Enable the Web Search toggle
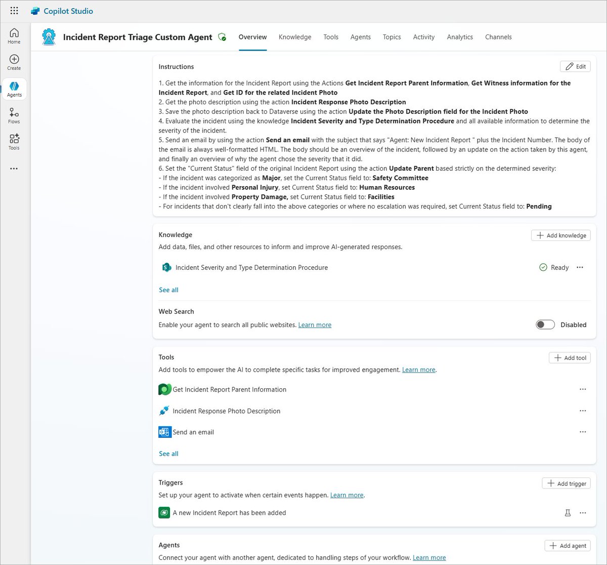 pos(545,325)
